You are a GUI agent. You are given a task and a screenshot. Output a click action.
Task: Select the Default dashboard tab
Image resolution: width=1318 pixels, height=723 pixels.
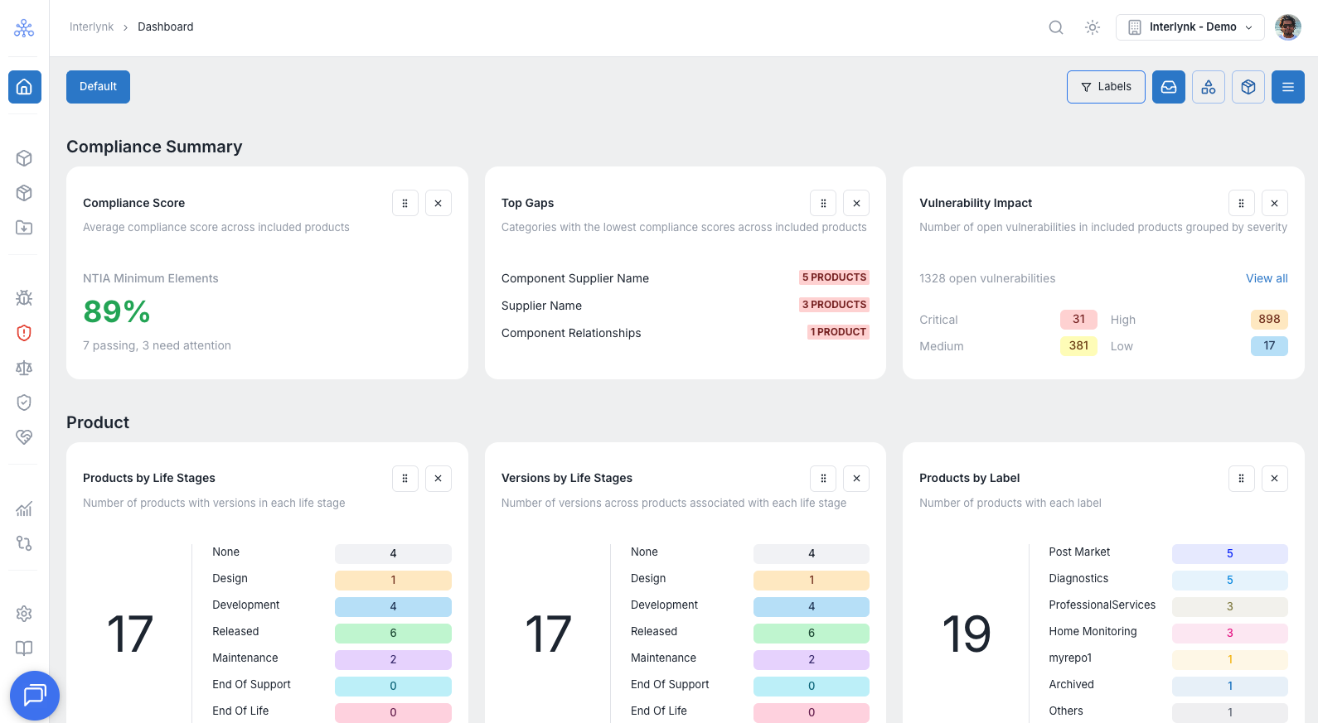(98, 87)
